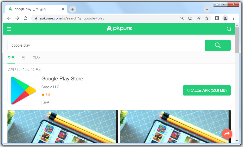Open the right article thumbnail with pencils

click(x=175, y=126)
